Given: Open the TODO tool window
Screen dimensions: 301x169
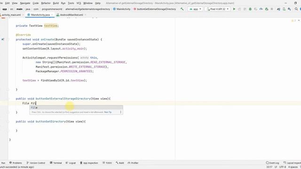Looking at the screenshot, I should pyautogui.click(x=107, y=163).
